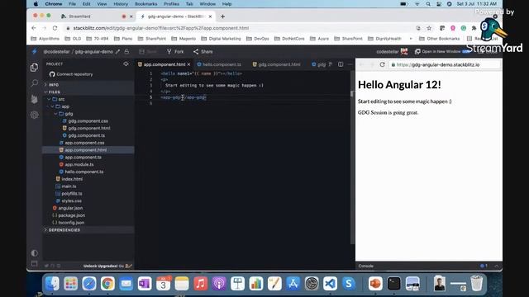This screenshot has height=297, width=529.
Task: Go back in Chrome
Action: [34, 28]
